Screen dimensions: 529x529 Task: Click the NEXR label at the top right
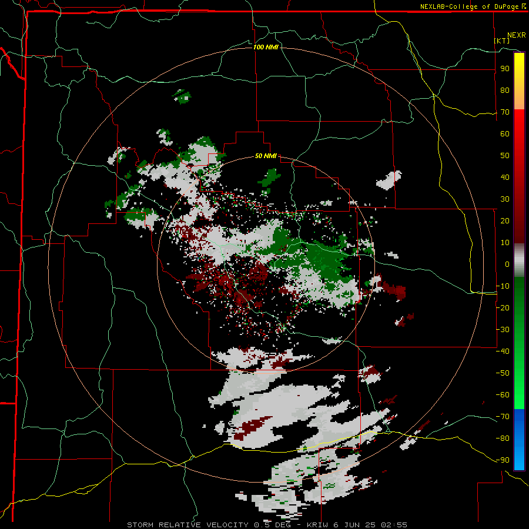pos(517,35)
